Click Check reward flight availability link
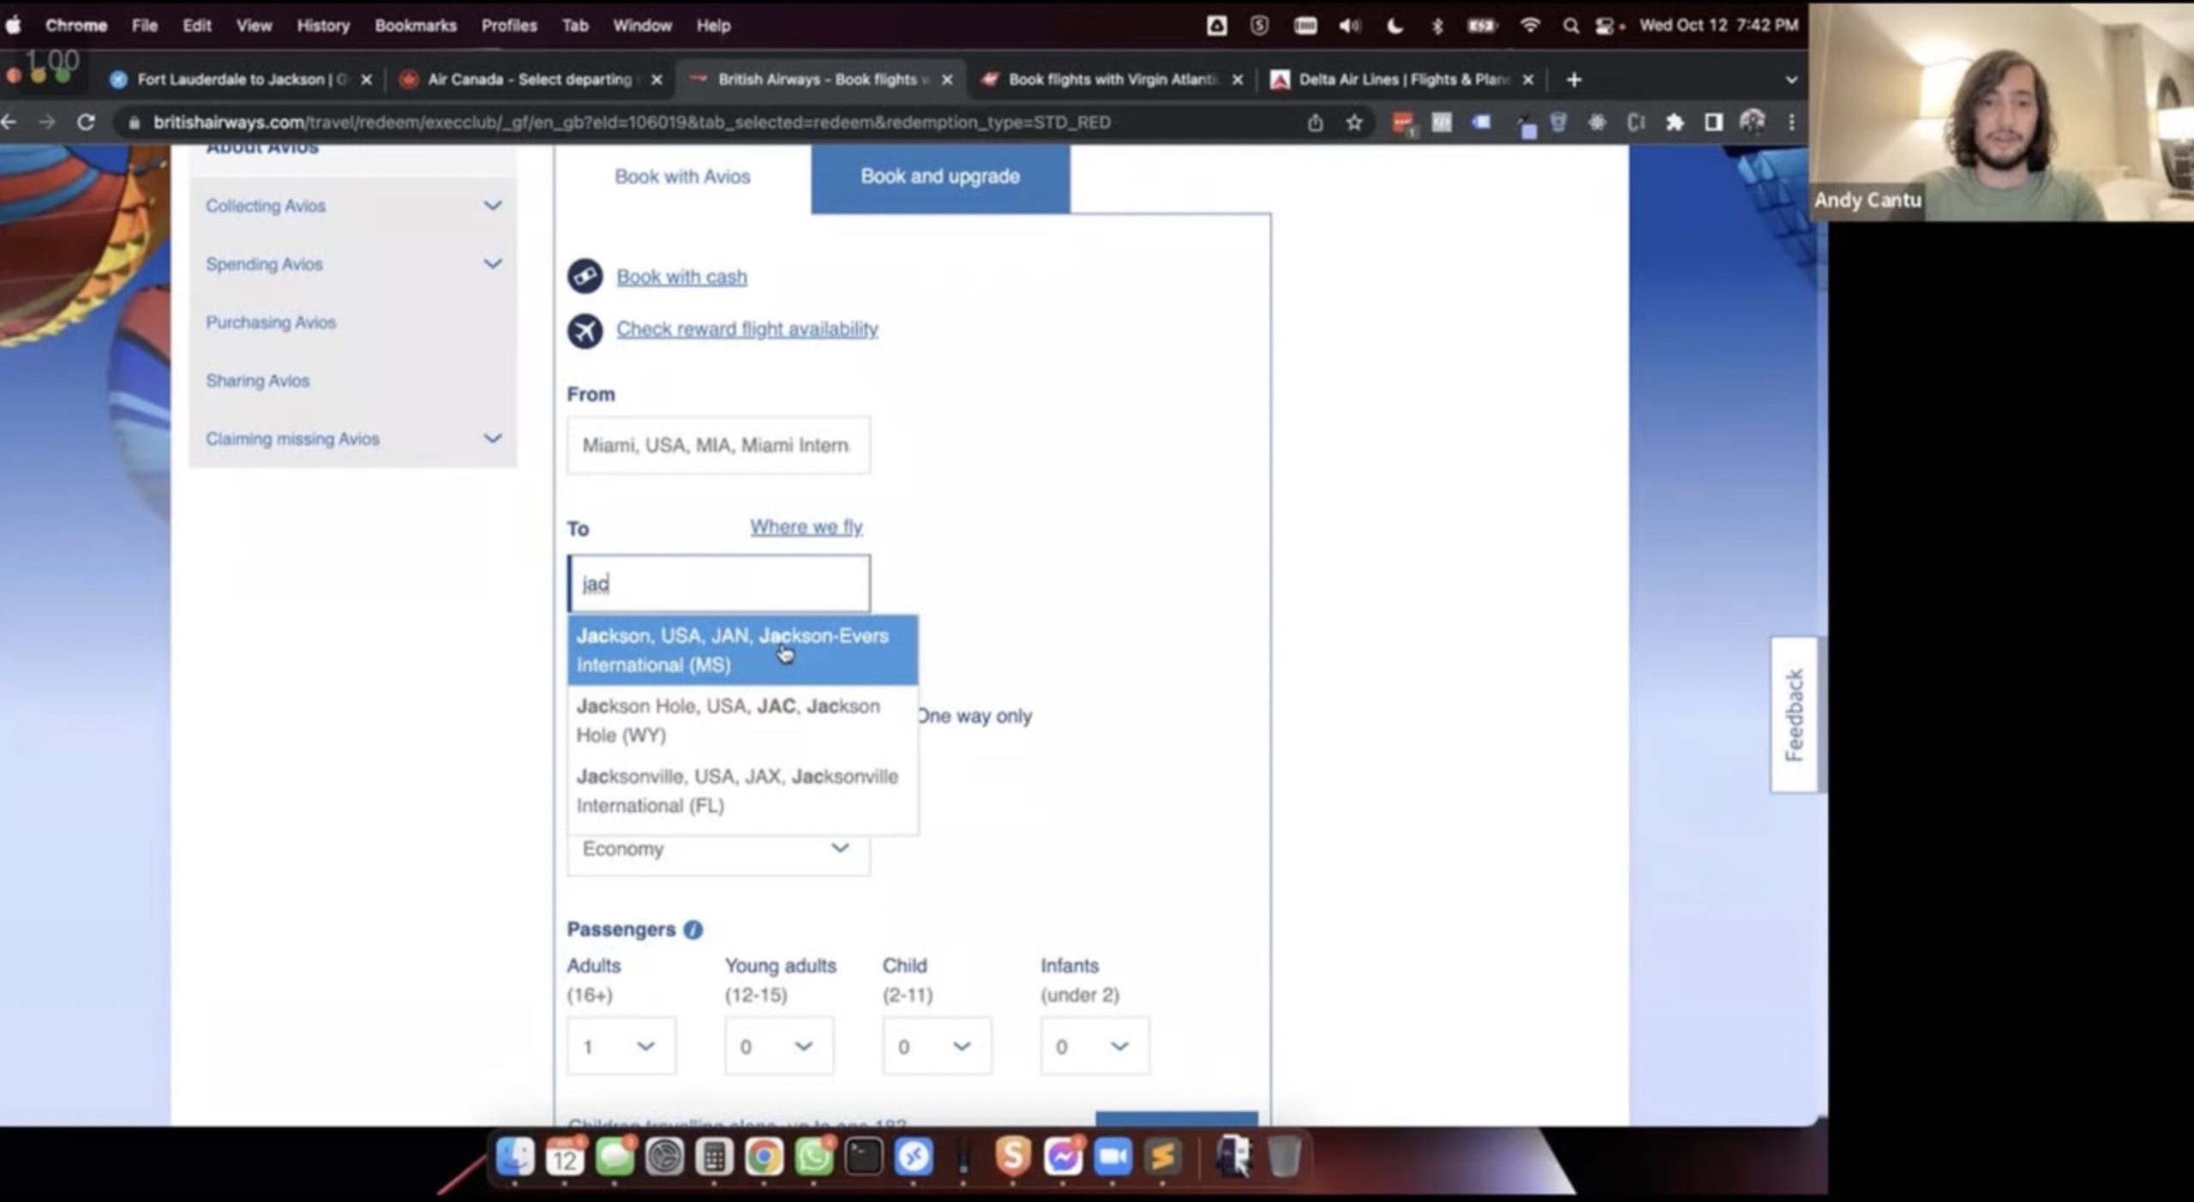 (x=746, y=329)
